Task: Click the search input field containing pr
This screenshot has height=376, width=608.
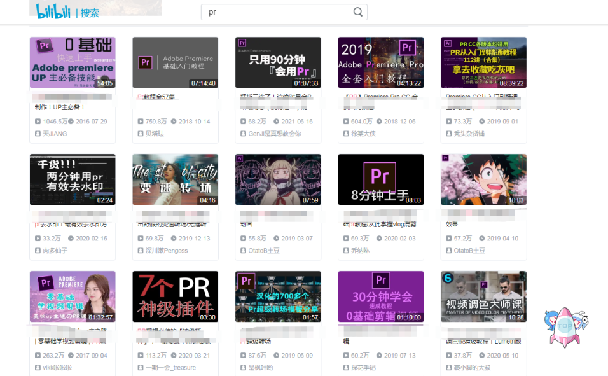Action: (280, 11)
